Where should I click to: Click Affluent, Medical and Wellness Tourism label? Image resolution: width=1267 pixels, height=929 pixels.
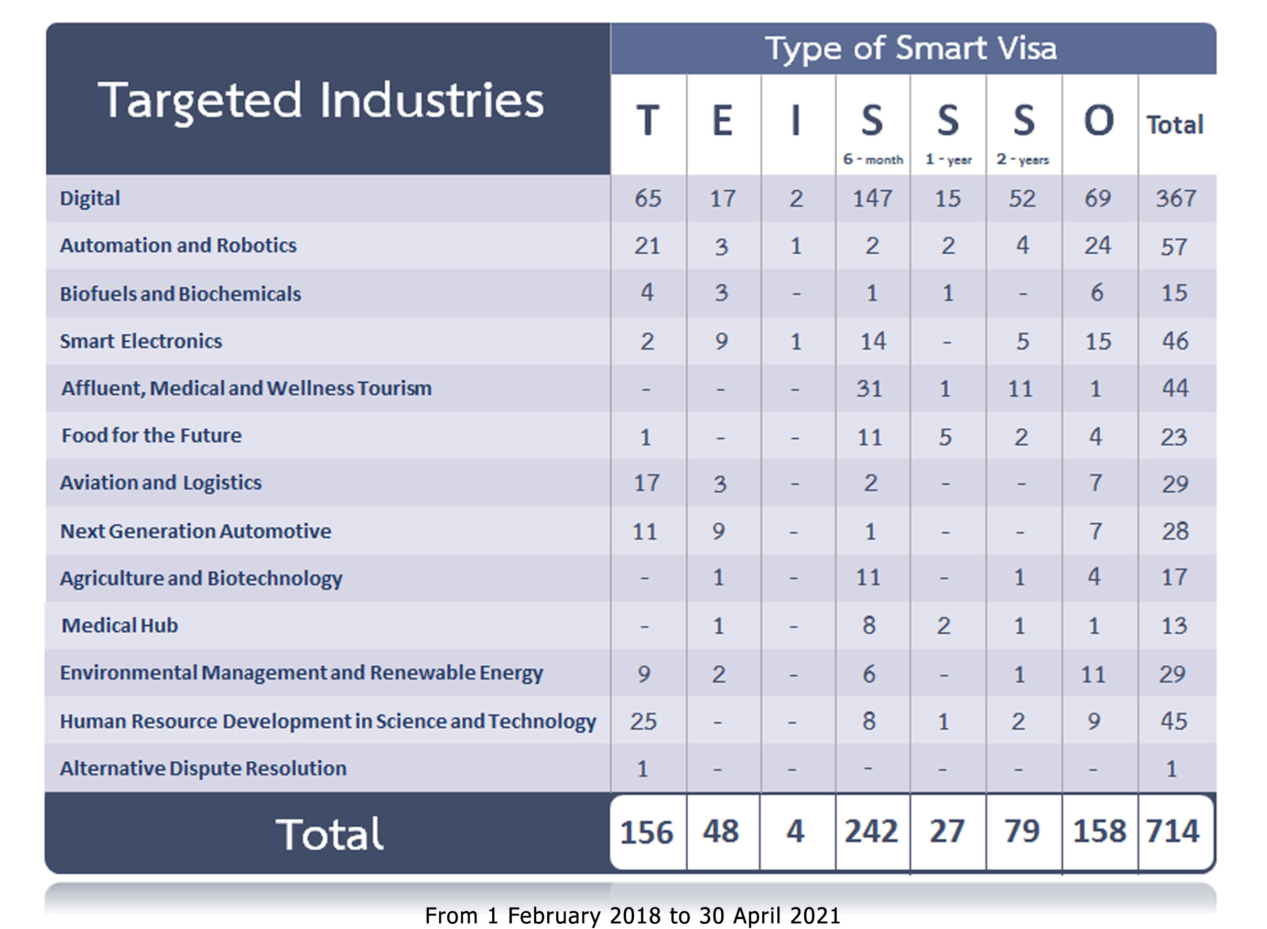[247, 388]
